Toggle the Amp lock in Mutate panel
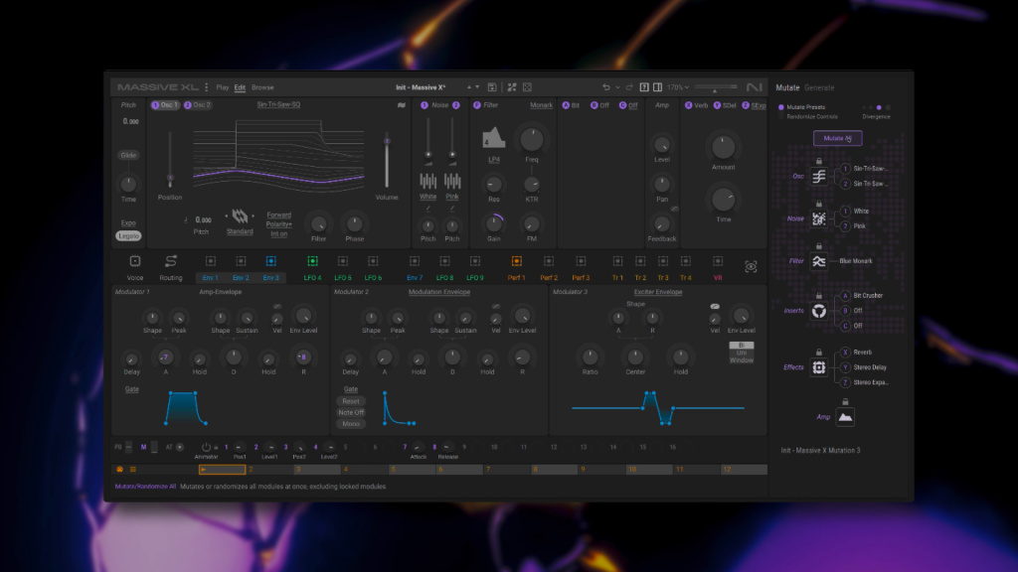This screenshot has height=572, width=1018. click(x=845, y=401)
